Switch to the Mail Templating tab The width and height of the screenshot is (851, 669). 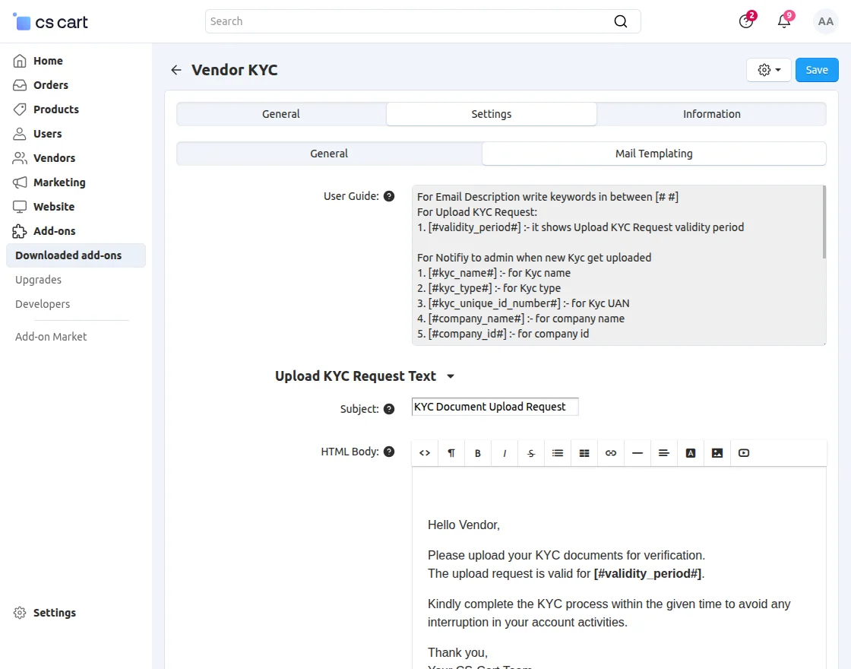coord(653,153)
